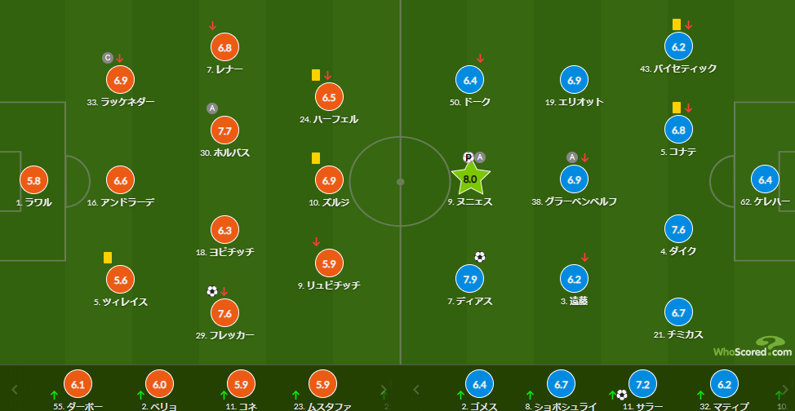The image size is (795, 411).
Task: Click the WhoScored.com logo
Action: tap(753, 347)
